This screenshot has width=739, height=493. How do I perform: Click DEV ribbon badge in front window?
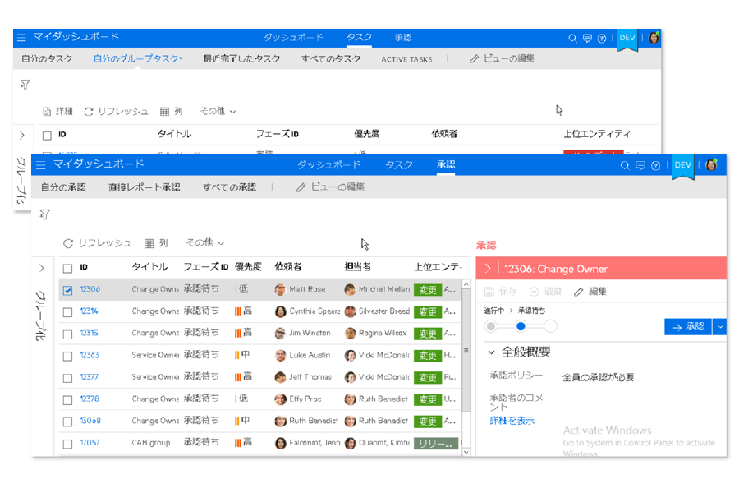pos(682,166)
